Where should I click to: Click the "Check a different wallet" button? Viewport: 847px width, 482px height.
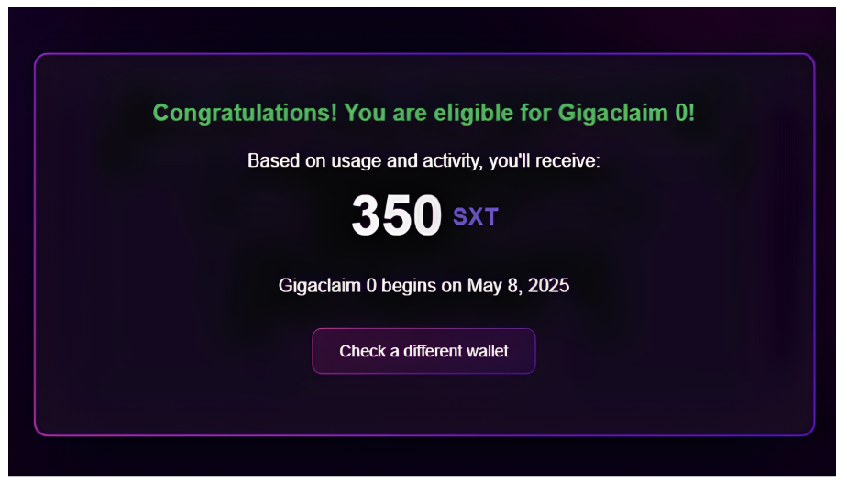pos(423,351)
